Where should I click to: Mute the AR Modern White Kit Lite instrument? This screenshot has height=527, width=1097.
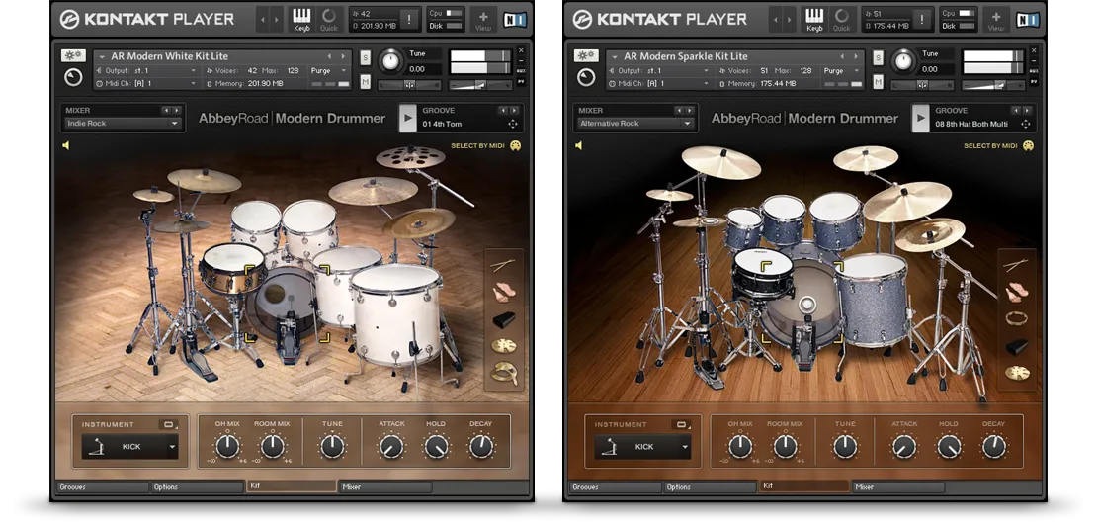coord(366,83)
